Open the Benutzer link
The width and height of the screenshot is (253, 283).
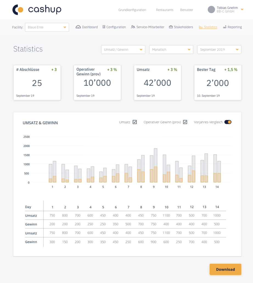[187, 10]
